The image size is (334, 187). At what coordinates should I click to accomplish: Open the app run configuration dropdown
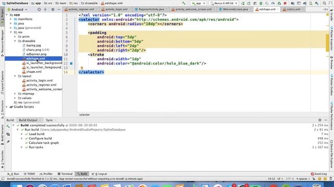click(198, 3)
